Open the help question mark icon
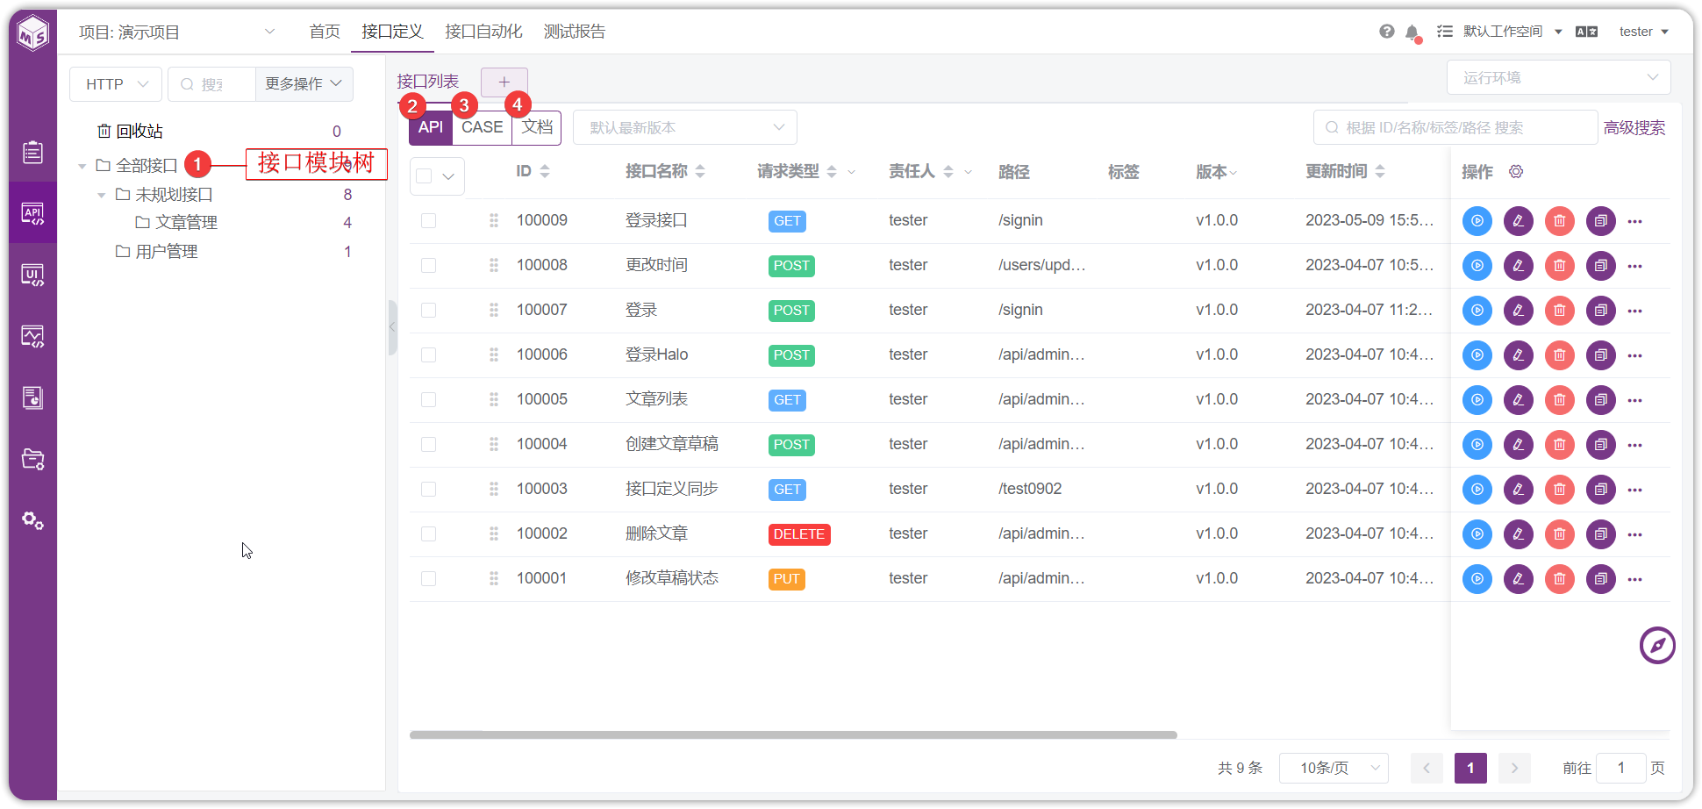The height and width of the screenshot is (809, 1702). 1386,32
